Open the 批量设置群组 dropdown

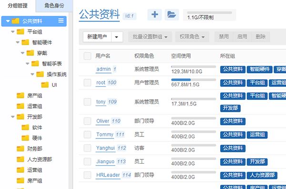pyautogui.click(x=150, y=37)
